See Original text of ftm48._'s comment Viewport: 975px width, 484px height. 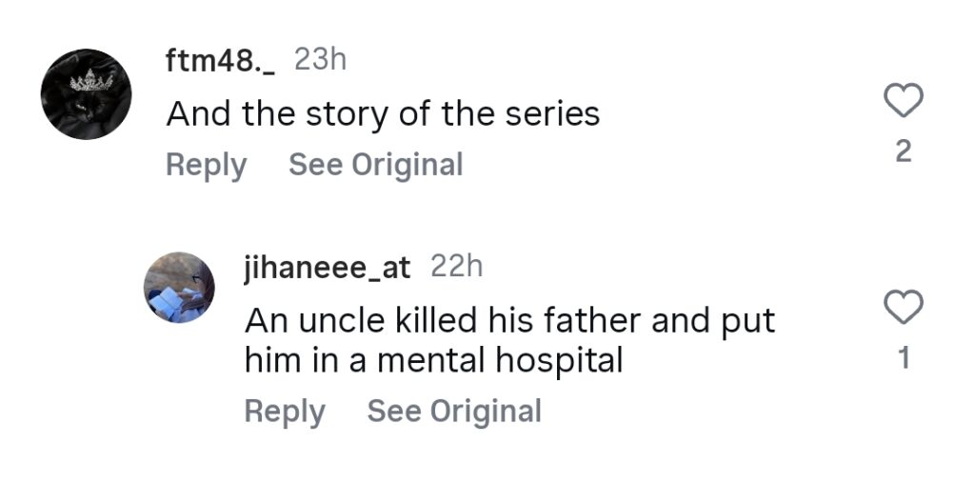click(x=375, y=165)
